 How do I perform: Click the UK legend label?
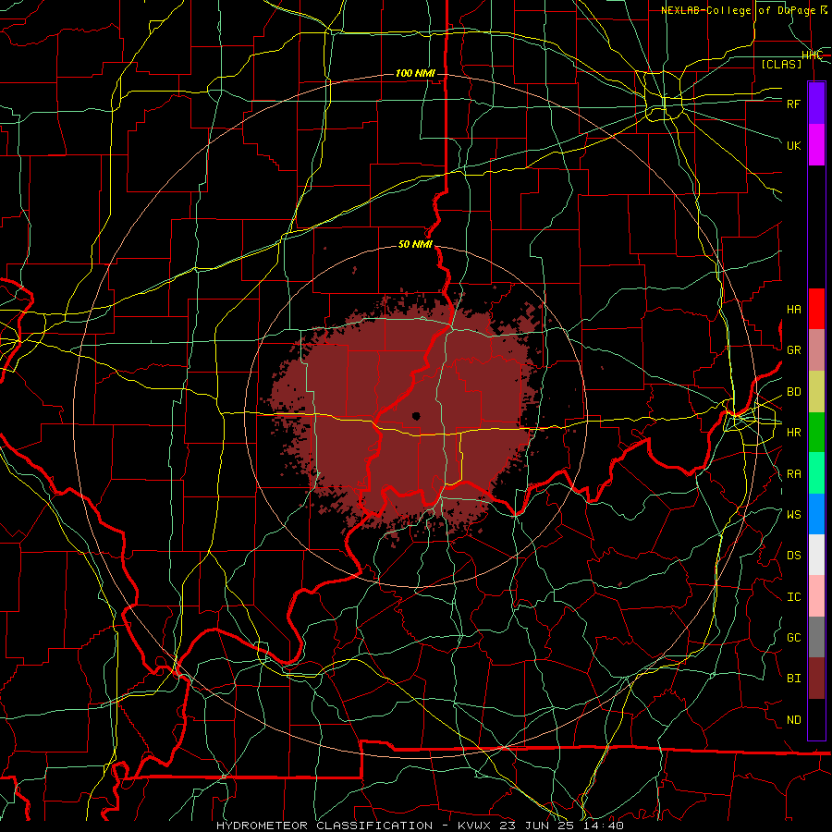pos(794,145)
